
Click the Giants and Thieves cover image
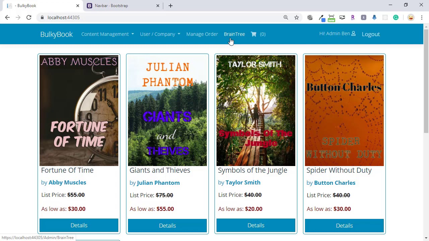(x=167, y=110)
